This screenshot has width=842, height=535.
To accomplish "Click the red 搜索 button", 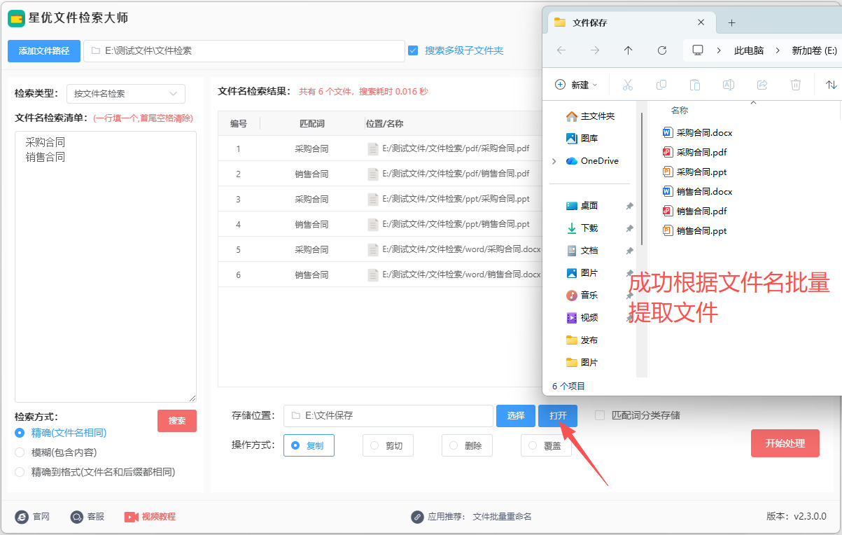I will (x=177, y=421).
